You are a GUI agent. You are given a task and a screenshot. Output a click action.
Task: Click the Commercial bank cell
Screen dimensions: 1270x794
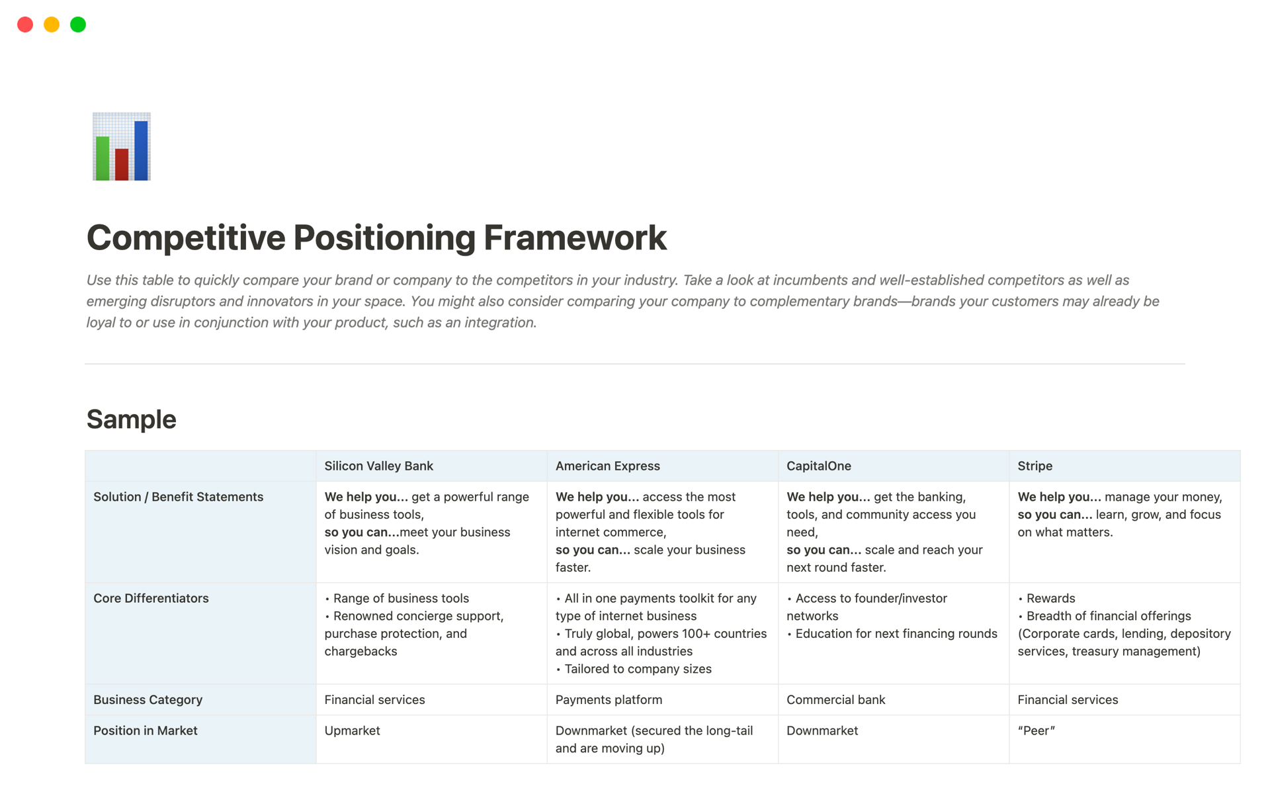[x=835, y=699]
